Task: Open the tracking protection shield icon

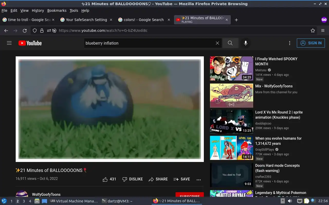Action: 35,30
